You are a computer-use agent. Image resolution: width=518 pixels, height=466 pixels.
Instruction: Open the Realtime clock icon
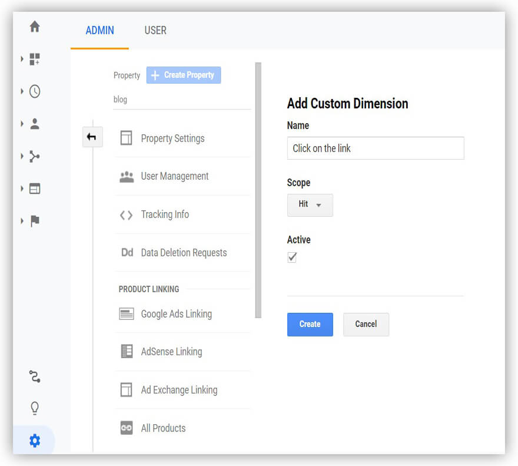pyautogui.click(x=34, y=92)
